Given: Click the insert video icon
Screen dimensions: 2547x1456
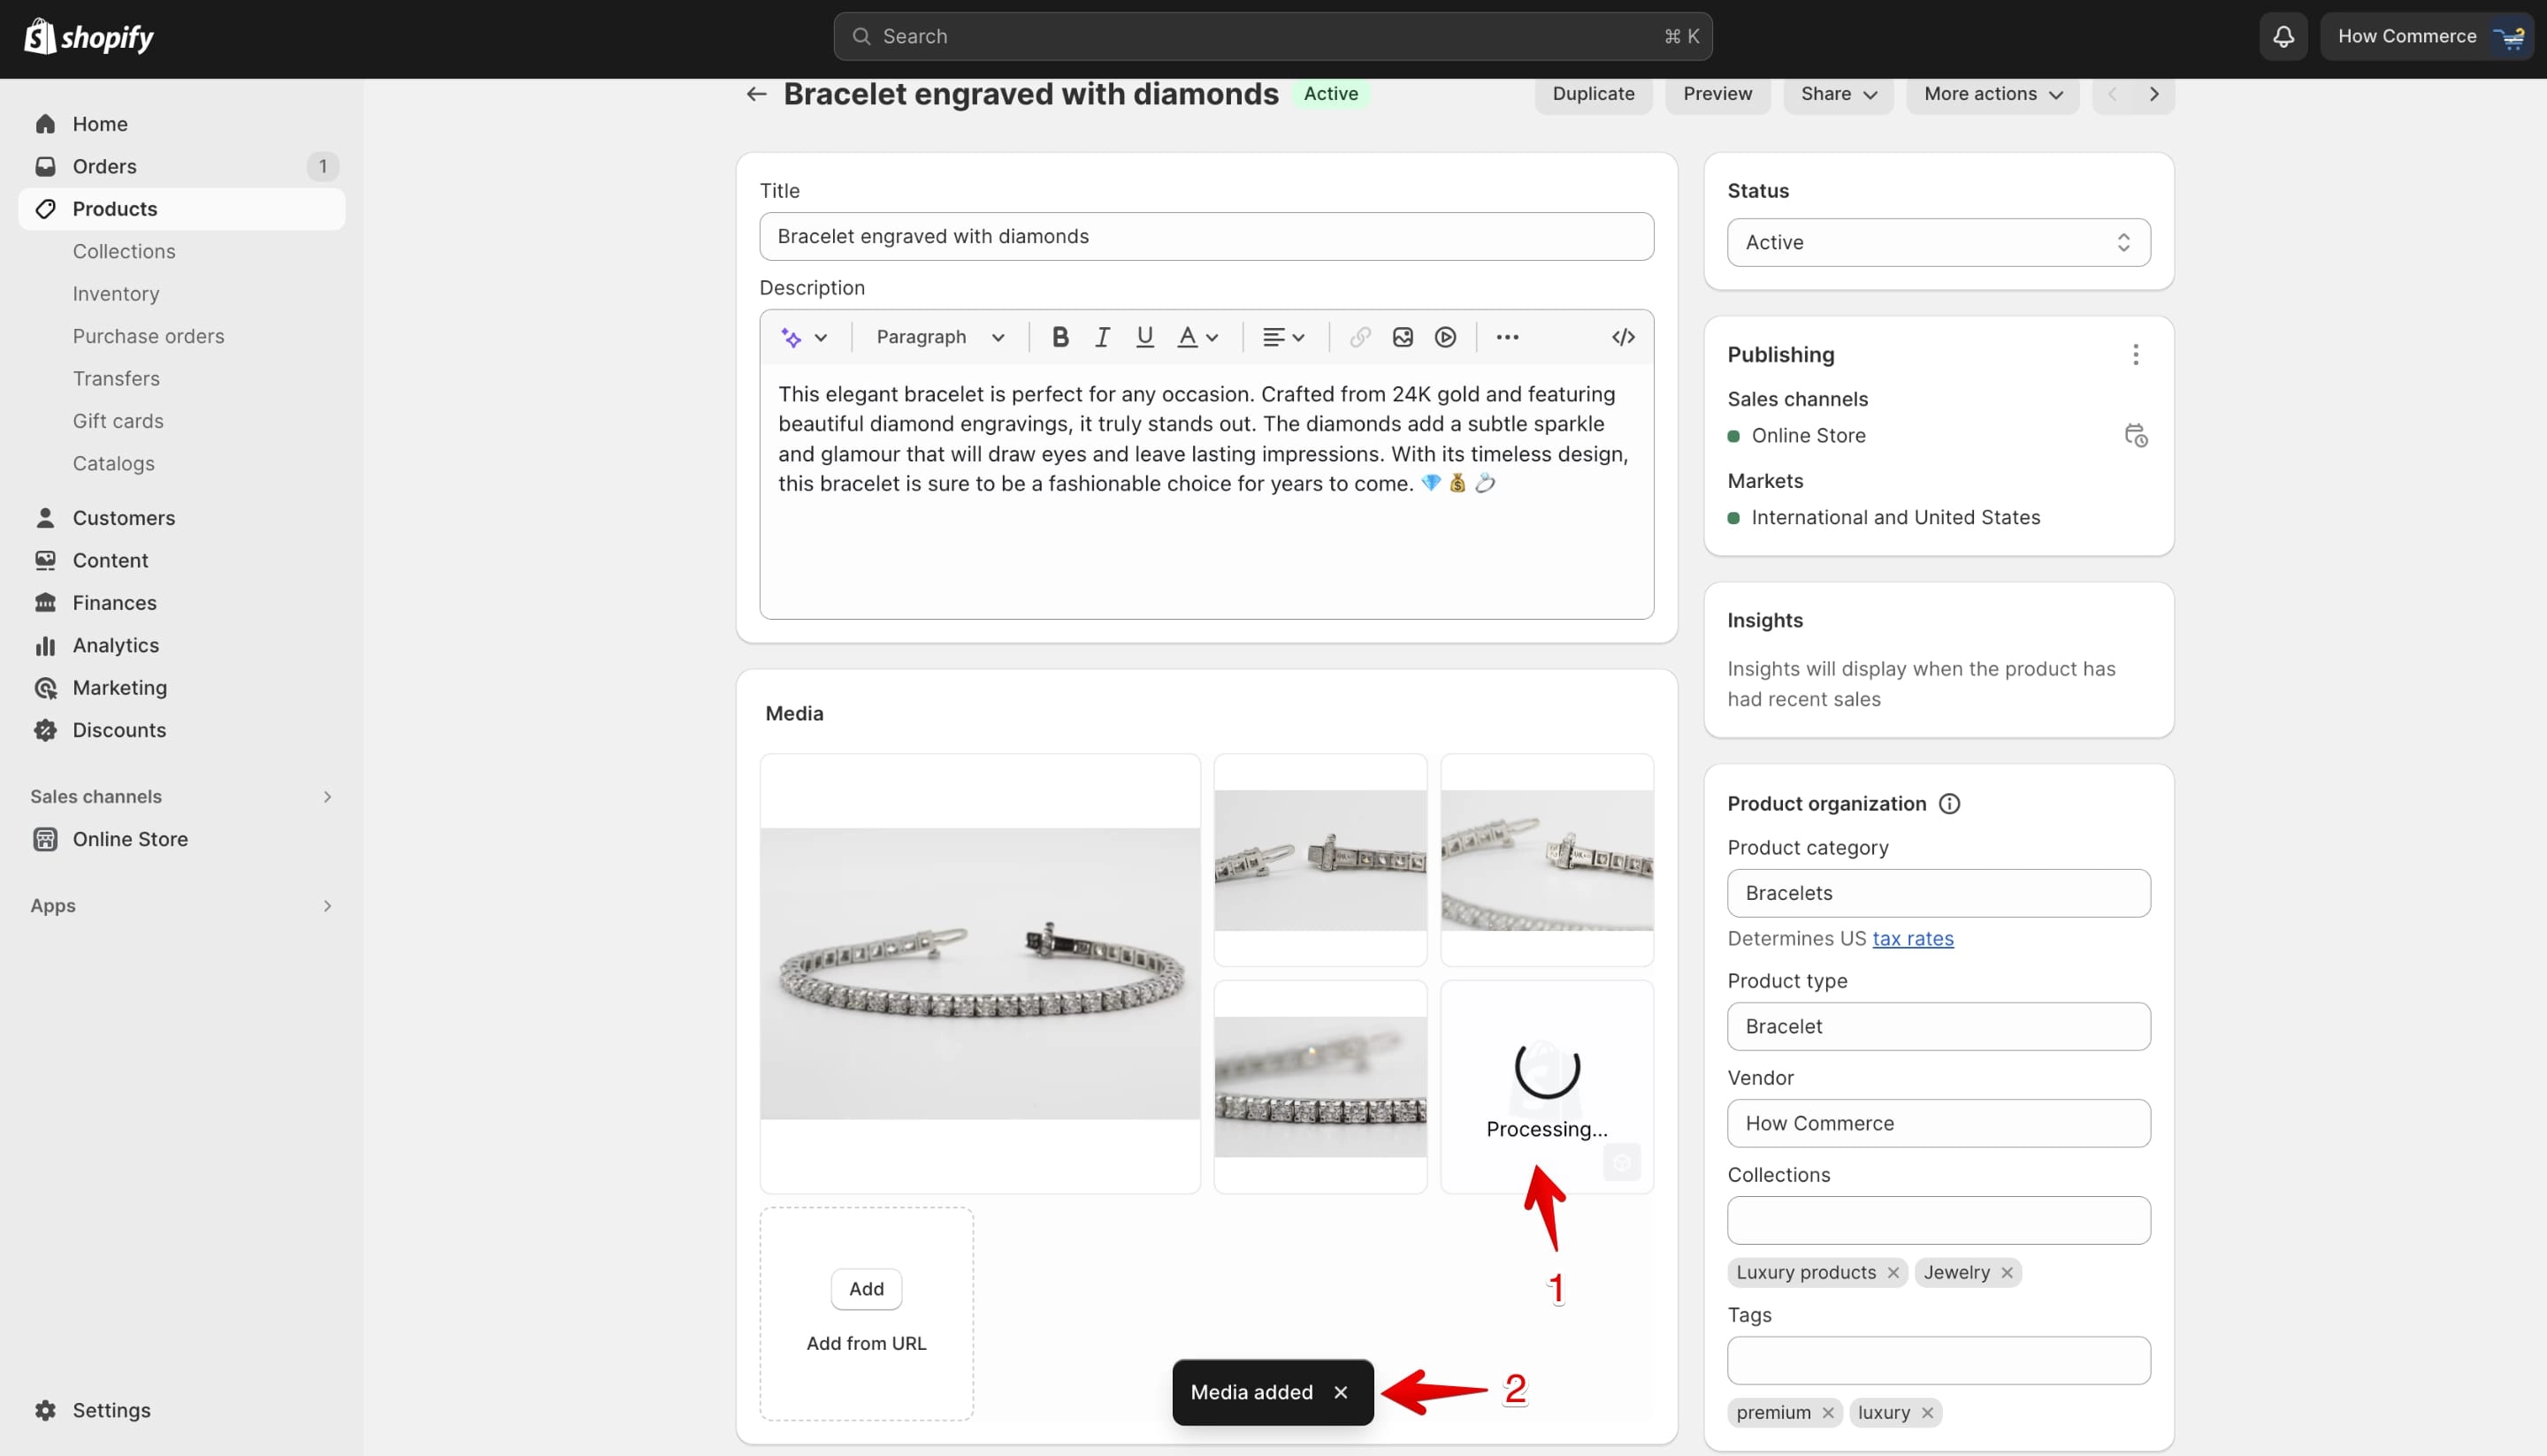Looking at the screenshot, I should click(x=1446, y=338).
